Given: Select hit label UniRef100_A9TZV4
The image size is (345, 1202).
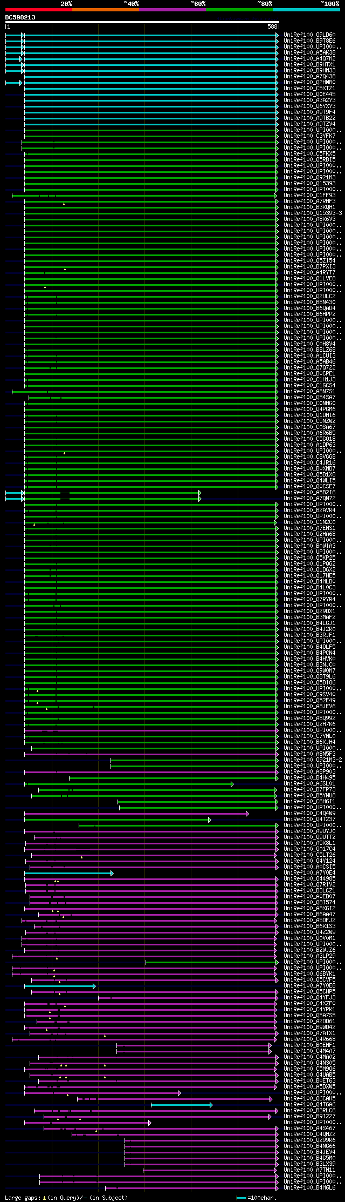Looking at the screenshot, I should (309, 124).
